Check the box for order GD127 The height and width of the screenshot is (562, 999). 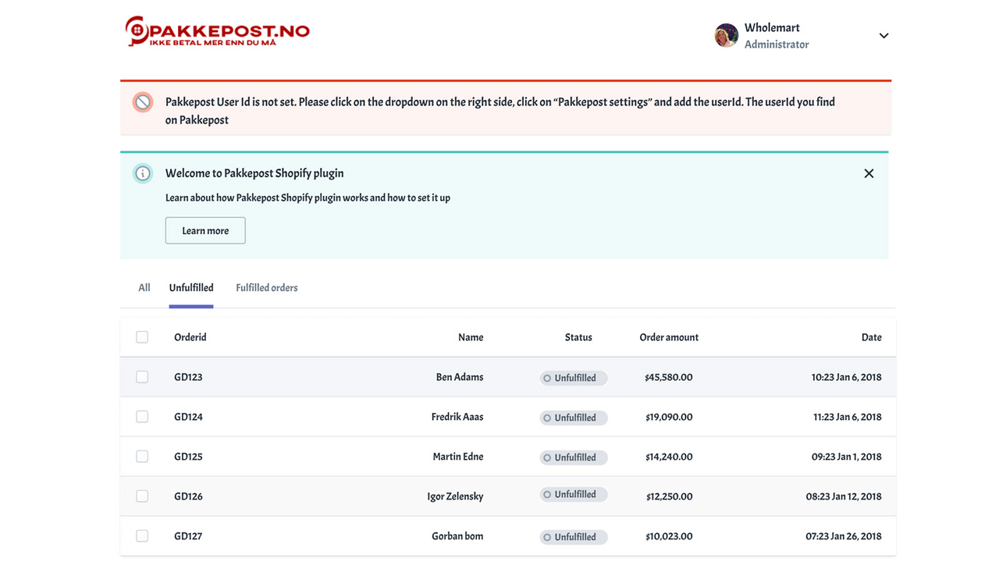[142, 536]
